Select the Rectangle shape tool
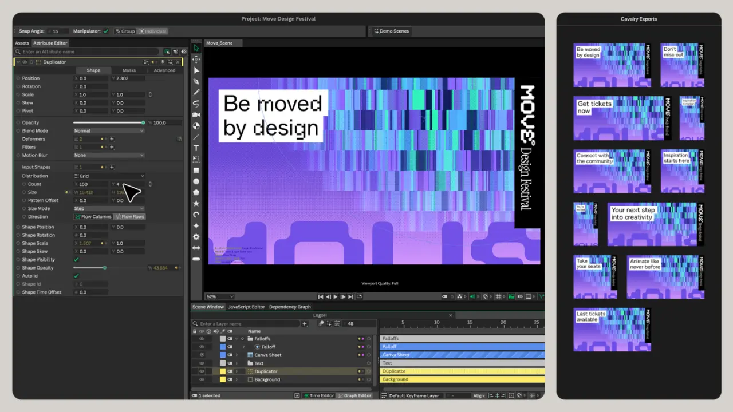The height and width of the screenshot is (412, 733). coord(196,171)
